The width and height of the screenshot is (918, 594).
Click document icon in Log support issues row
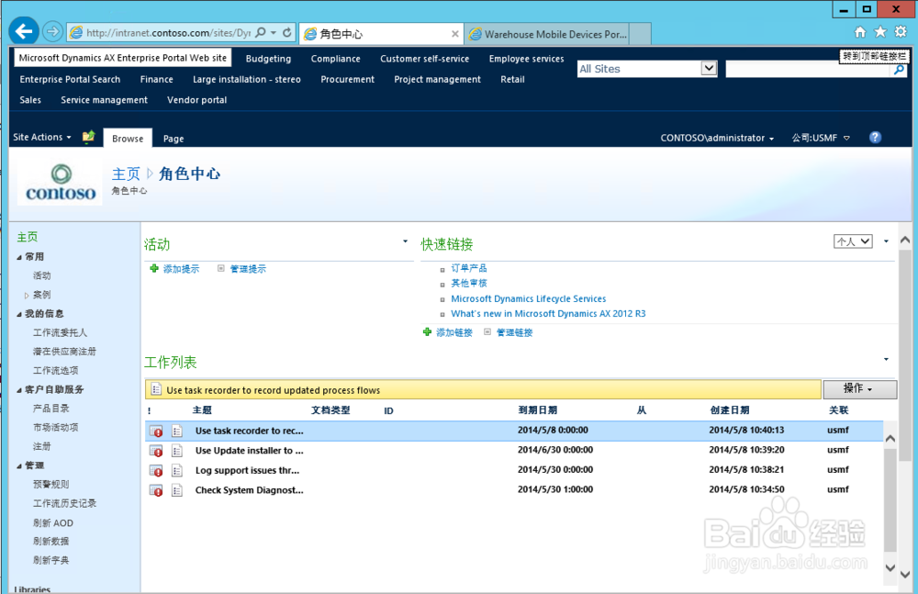[177, 471]
